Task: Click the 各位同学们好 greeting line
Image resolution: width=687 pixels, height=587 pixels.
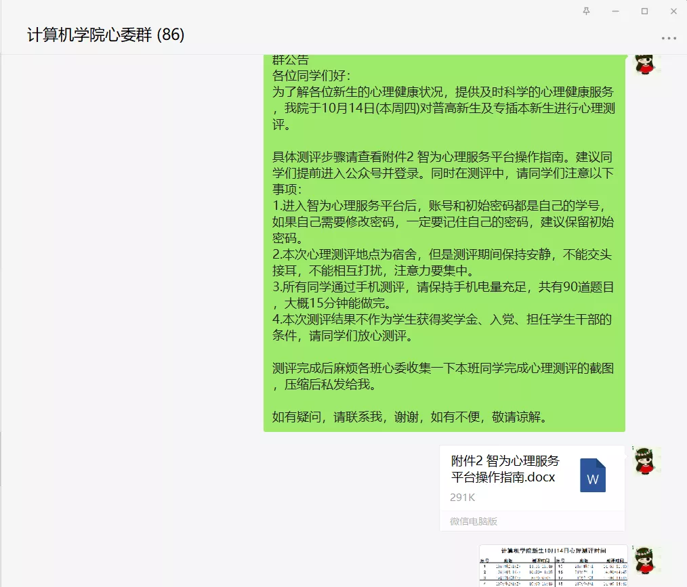Action: pos(312,75)
